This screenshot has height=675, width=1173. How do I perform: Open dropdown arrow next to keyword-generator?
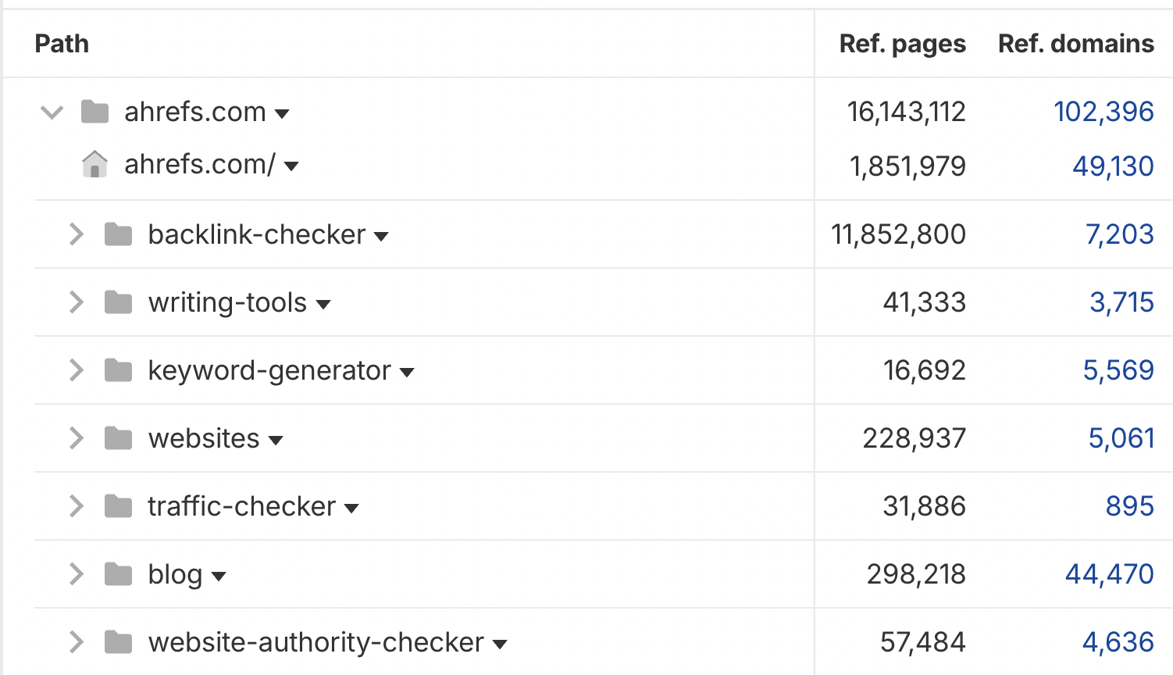(x=407, y=373)
